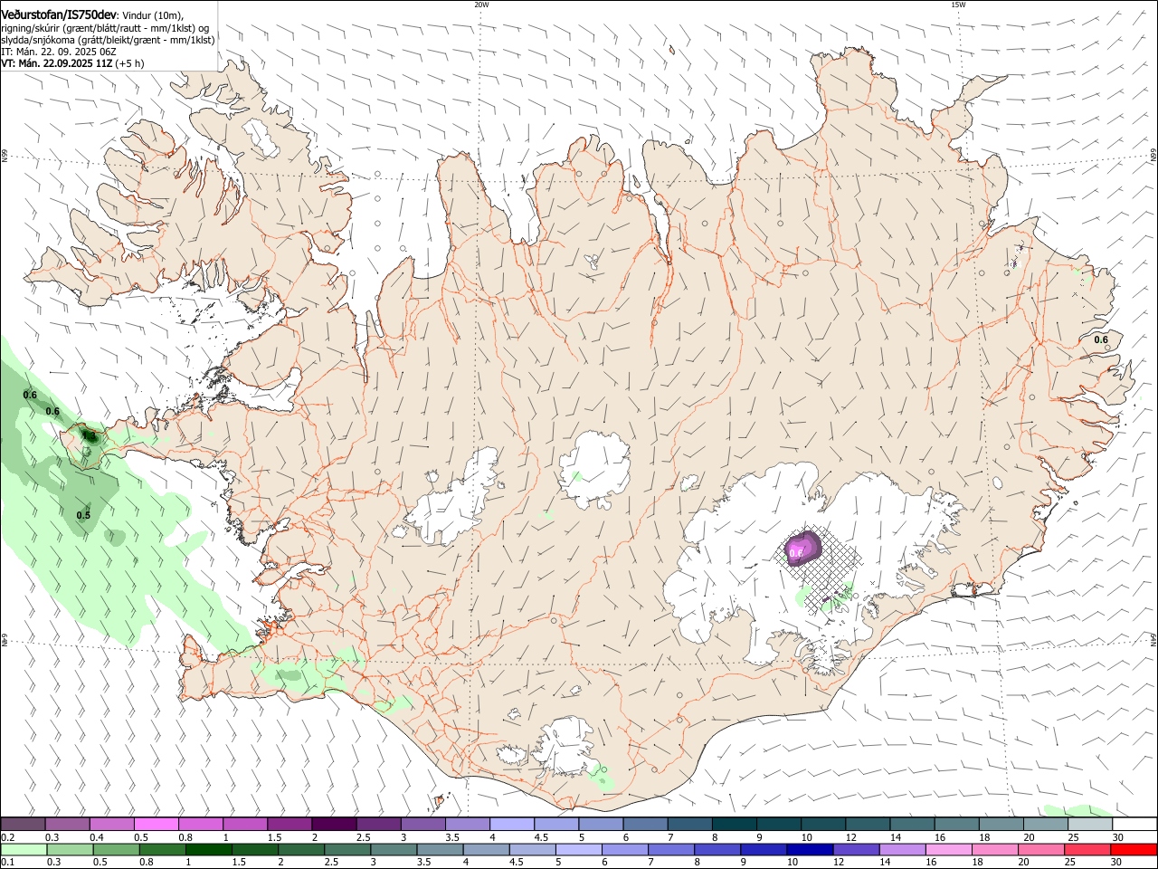Click the Veðurstofan/IS750dev title text
Screen dimensions: 1158x869
pos(59,14)
